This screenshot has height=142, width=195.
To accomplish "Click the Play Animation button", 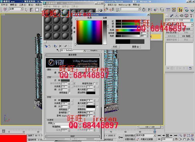I will point(167,135).
